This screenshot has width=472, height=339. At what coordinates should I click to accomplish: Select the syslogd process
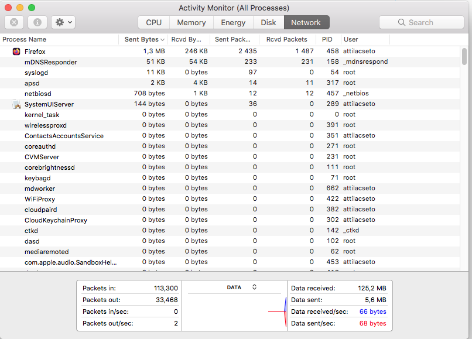pyautogui.click(x=36, y=73)
